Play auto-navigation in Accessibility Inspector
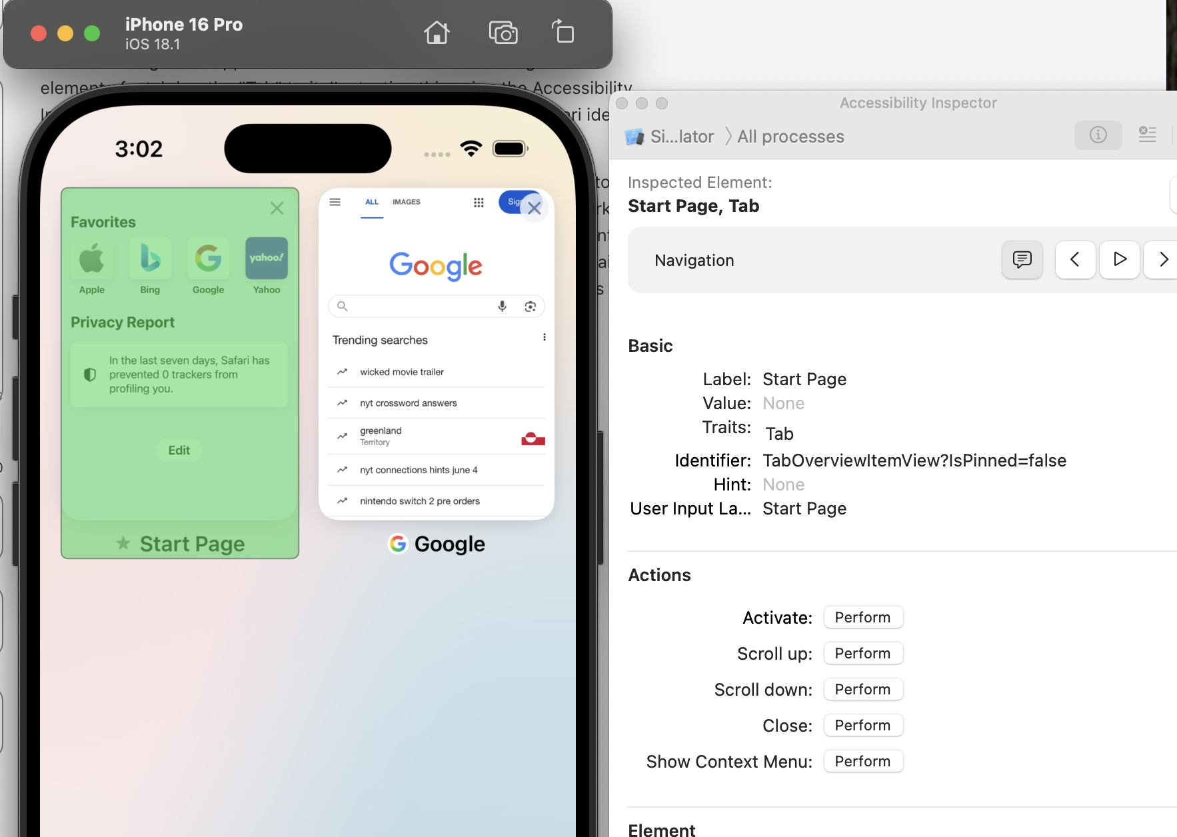The image size is (1177, 837). [x=1120, y=260]
